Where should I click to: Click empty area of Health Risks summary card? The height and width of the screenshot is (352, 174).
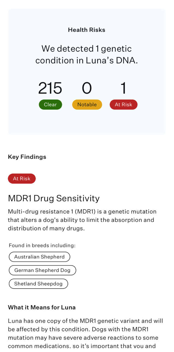pyautogui.click(x=87, y=124)
